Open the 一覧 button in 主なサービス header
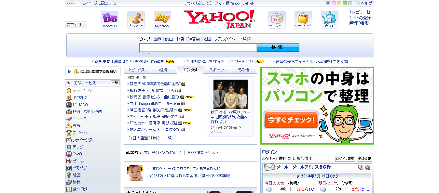 click(x=115, y=83)
